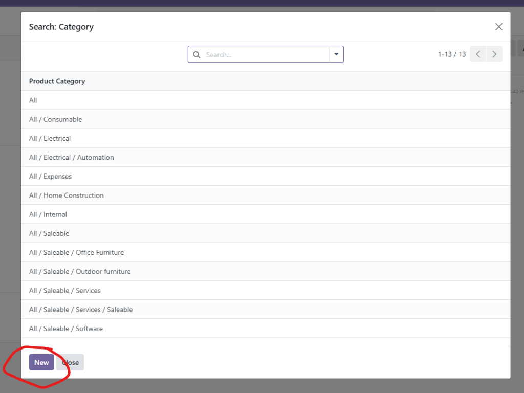Open the search options dropdown arrow
This screenshot has height=393, width=524.
[x=336, y=54]
